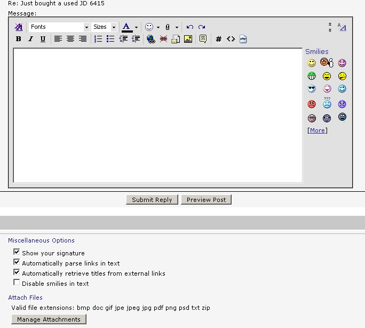Screen dimensions: 365x328
Task: Click the Preview Post button
Action: point(206,200)
